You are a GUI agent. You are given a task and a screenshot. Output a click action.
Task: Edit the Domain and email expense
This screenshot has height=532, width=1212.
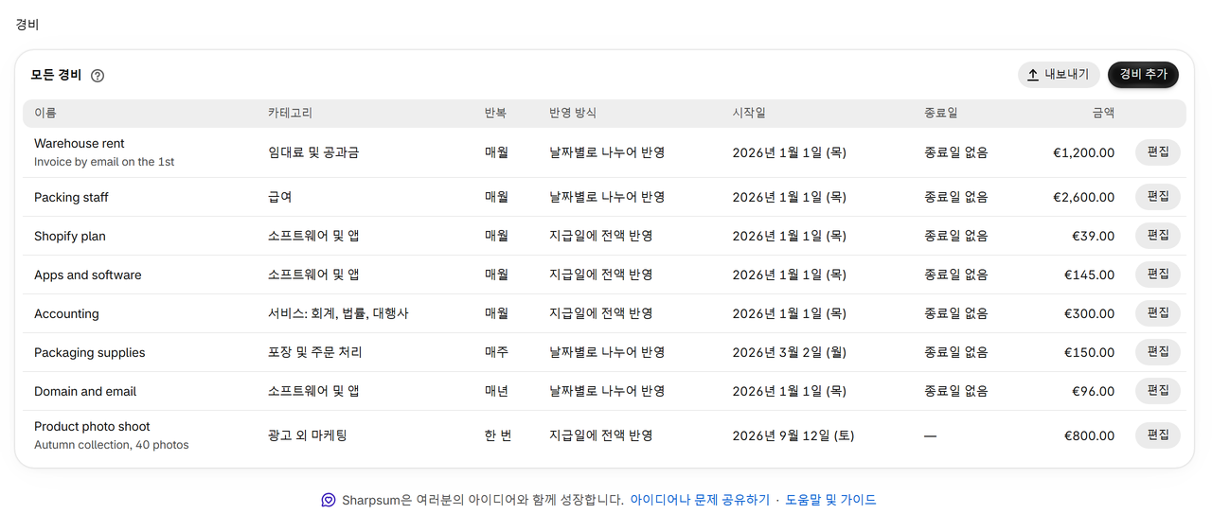[x=1158, y=391]
